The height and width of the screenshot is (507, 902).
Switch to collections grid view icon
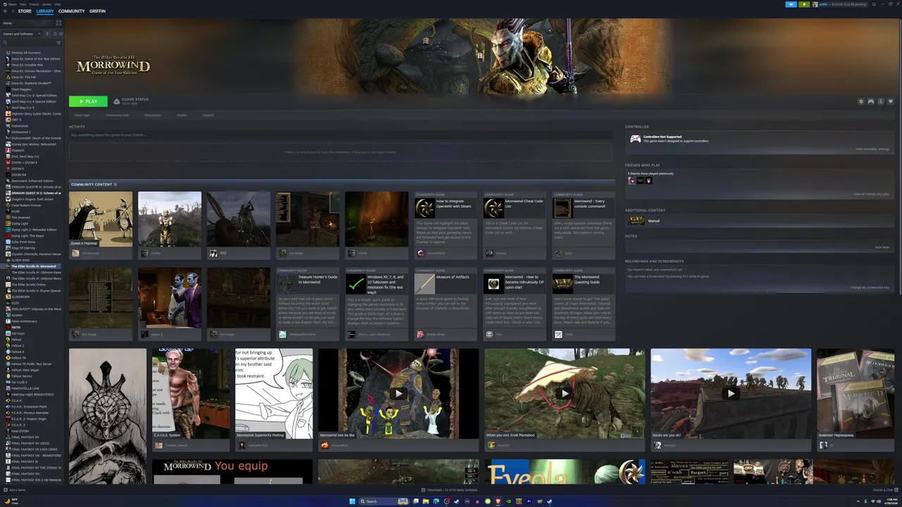[x=58, y=23]
